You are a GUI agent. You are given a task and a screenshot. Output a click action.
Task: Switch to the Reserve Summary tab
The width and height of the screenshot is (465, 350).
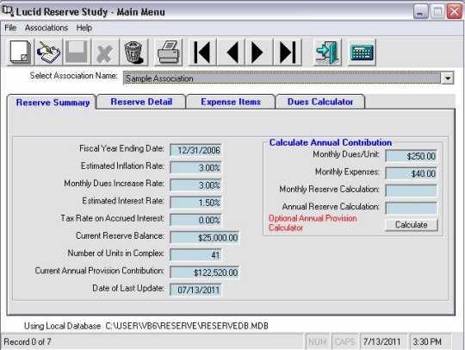(53, 103)
